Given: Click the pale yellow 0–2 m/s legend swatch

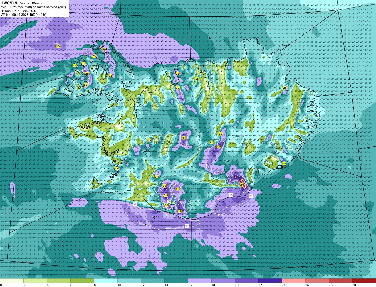Looking at the screenshot, I should (12, 281).
